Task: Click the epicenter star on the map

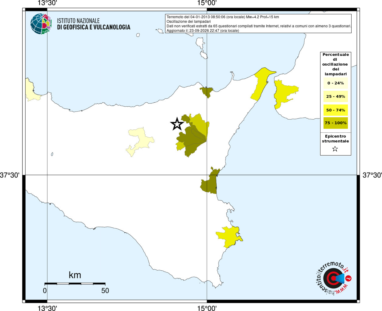Action: pyautogui.click(x=177, y=124)
